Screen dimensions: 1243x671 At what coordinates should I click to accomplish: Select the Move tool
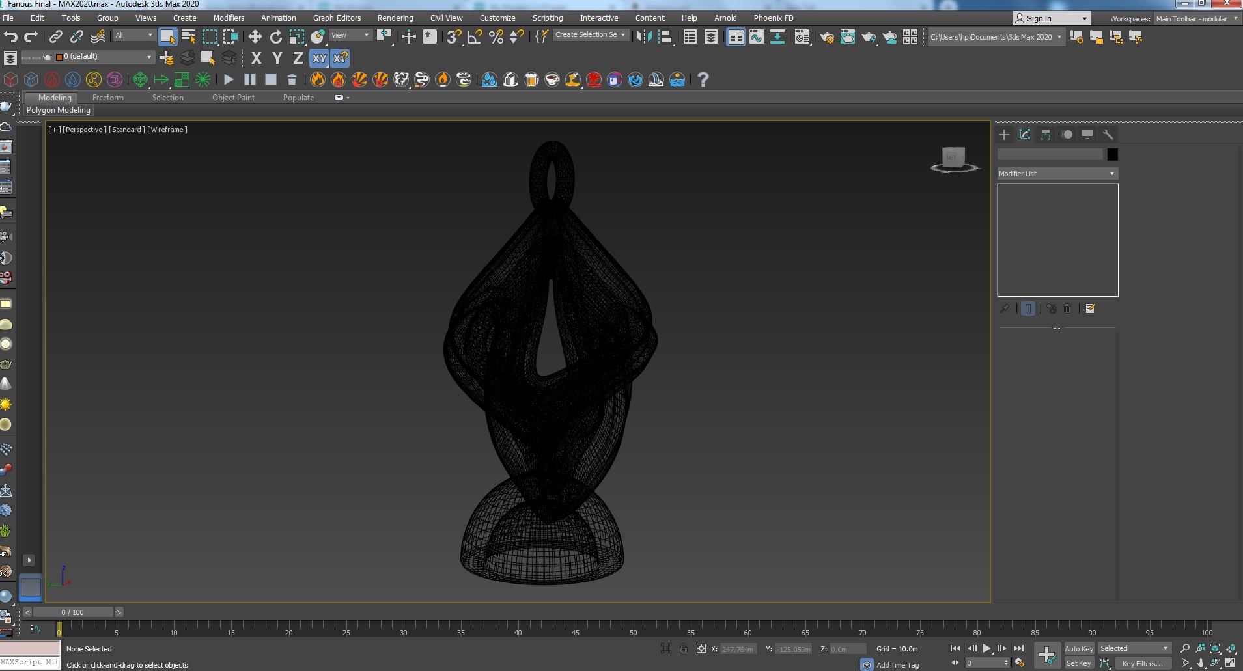pyautogui.click(x=255, y=37)
